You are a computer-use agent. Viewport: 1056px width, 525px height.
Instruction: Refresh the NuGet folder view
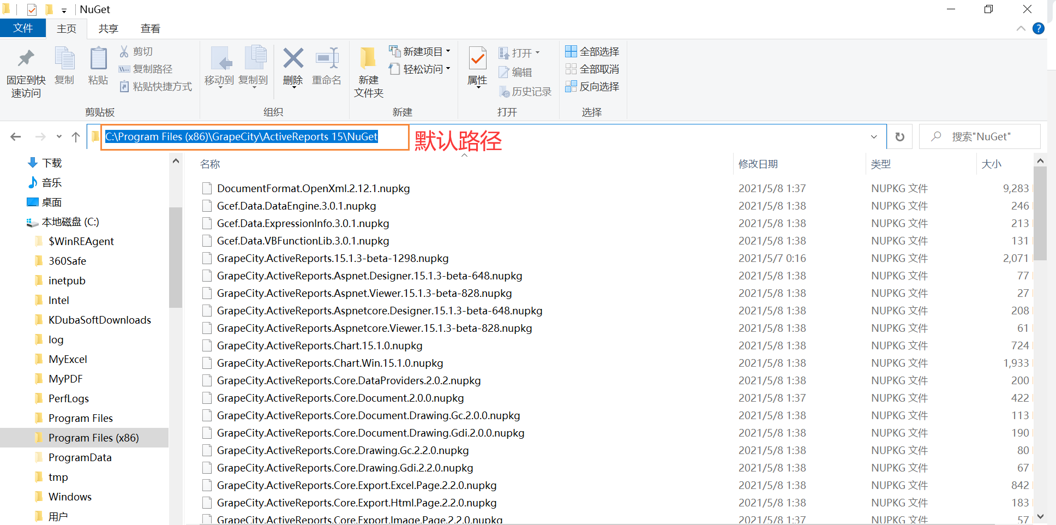(900, 136)
